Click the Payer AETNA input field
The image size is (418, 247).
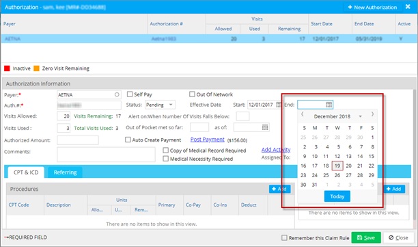[x=89, y=95]
